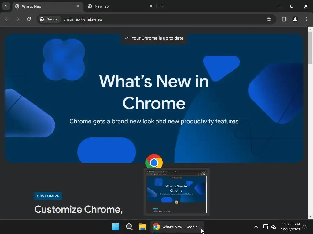Click 'Your Chrome is up to date' banner

click(154, 38)
